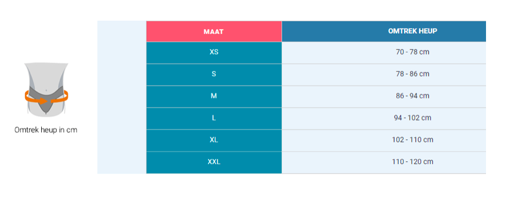This screenshot has width=525, height=202.
Task: Click the 70 - 78 cm value
Action: (412, 52)
